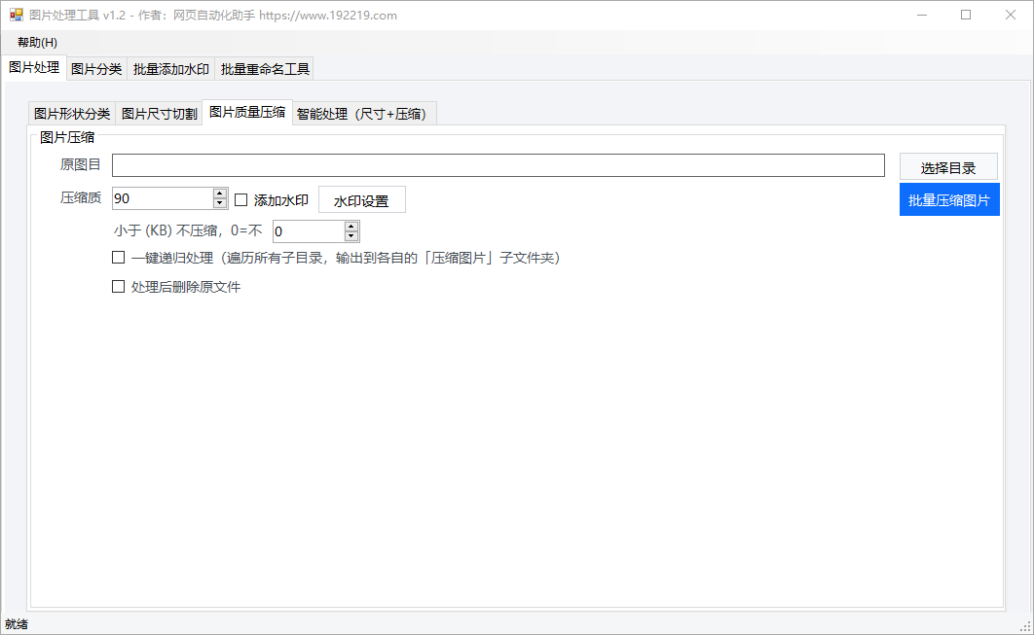
Task: Open 水印设置 watermark settings
Action: (x=361, y=200)
